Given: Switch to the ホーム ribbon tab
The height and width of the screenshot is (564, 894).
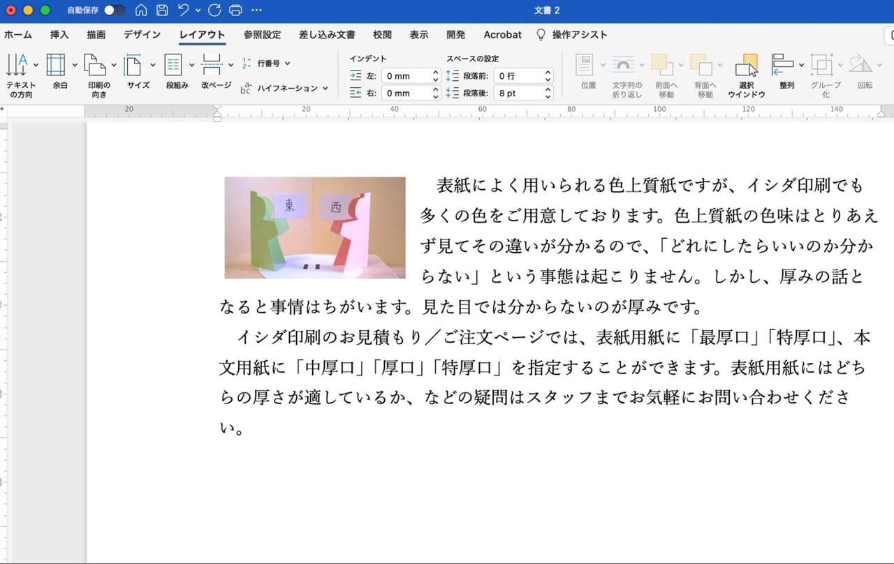Looking at the screenshot, I should pos(18,34).
